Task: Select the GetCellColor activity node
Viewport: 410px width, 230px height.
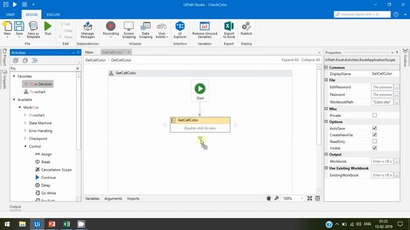Action: click(200, 125)
